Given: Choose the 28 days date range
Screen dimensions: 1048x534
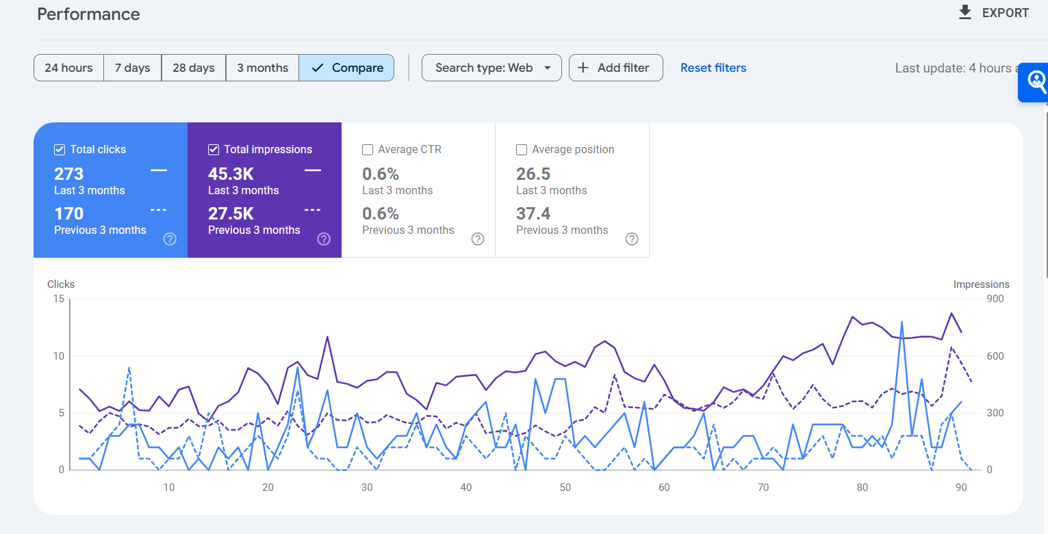Looking at the screenshot, I should (193, 68).
